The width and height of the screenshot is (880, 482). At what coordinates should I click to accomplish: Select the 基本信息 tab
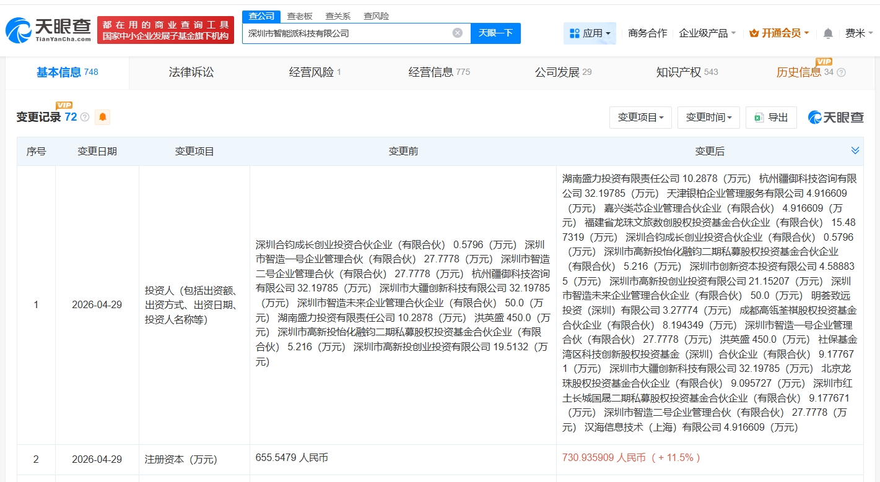point(68,72)
